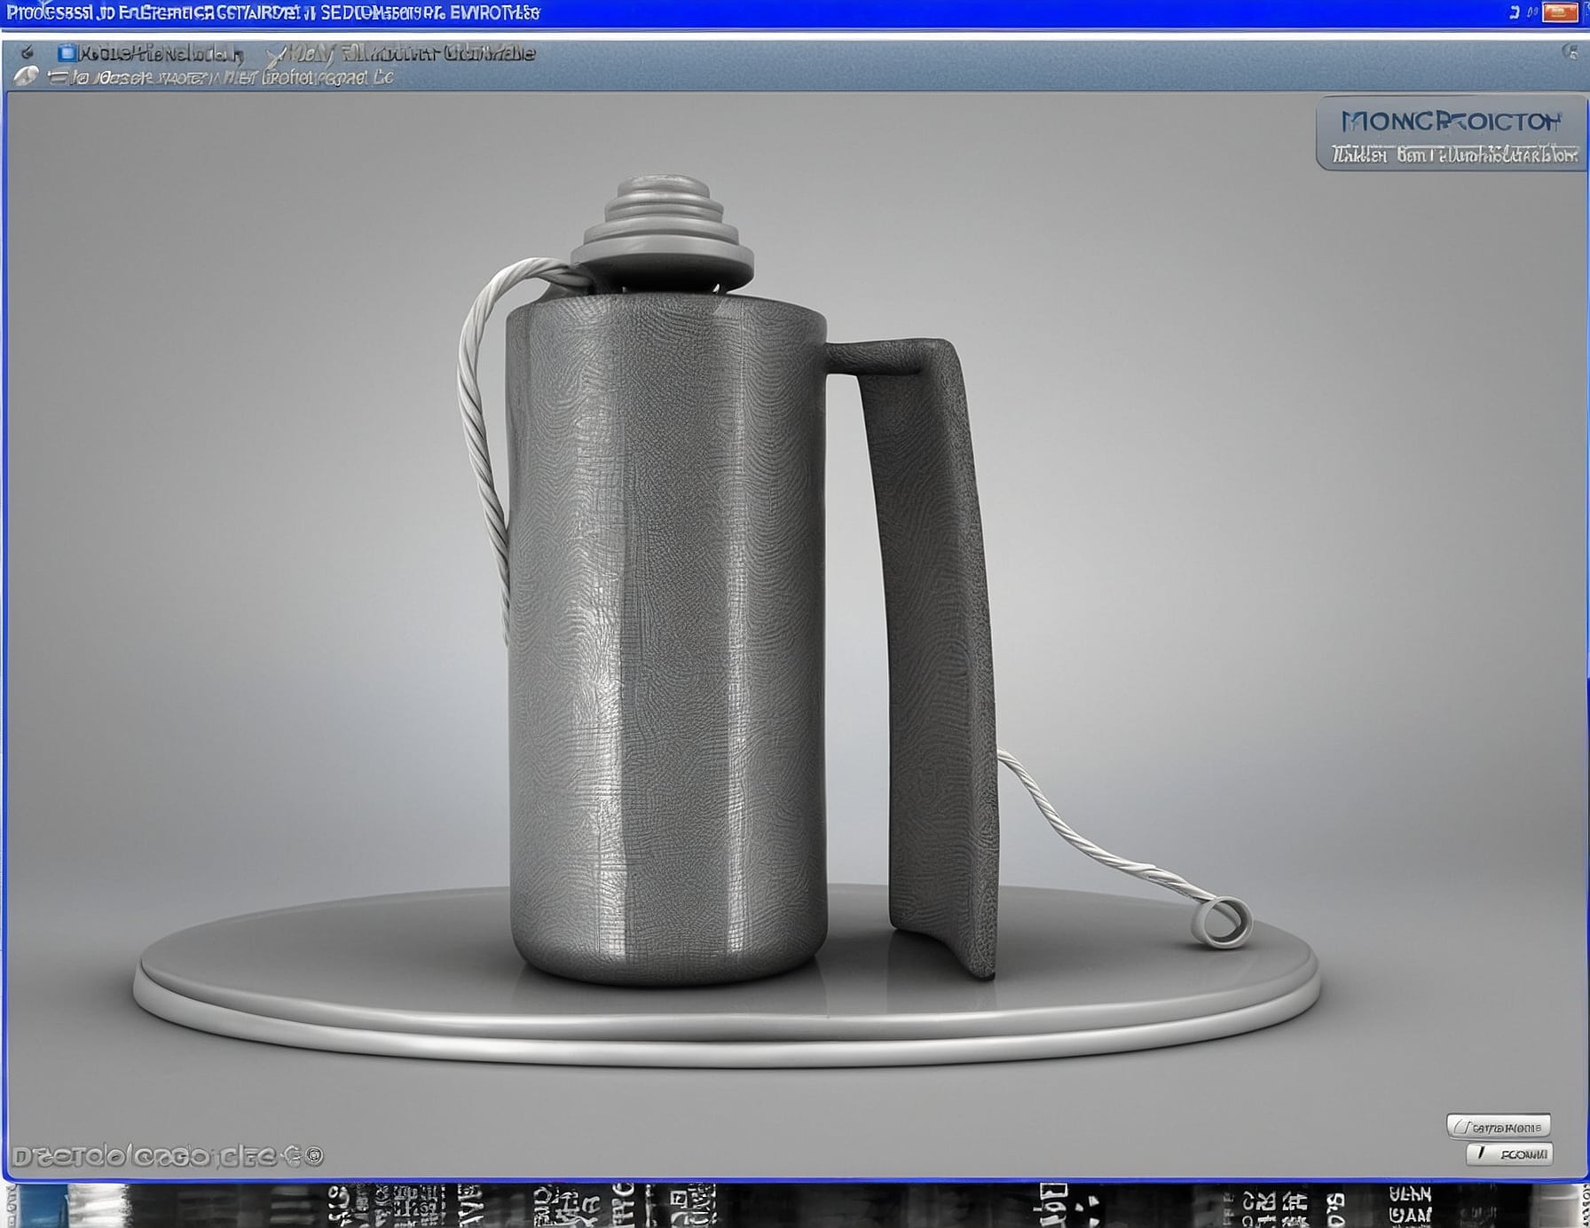Click the small icon at the toolbar's top-right corner

click(1570, 51)
